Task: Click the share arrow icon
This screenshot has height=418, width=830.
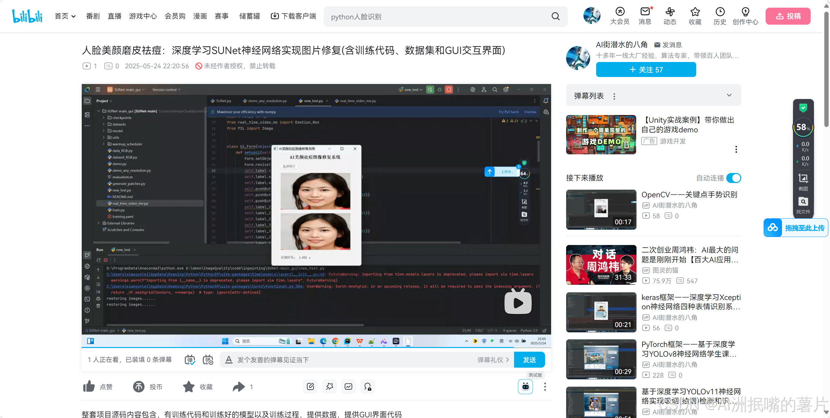Action: point(239,387)
